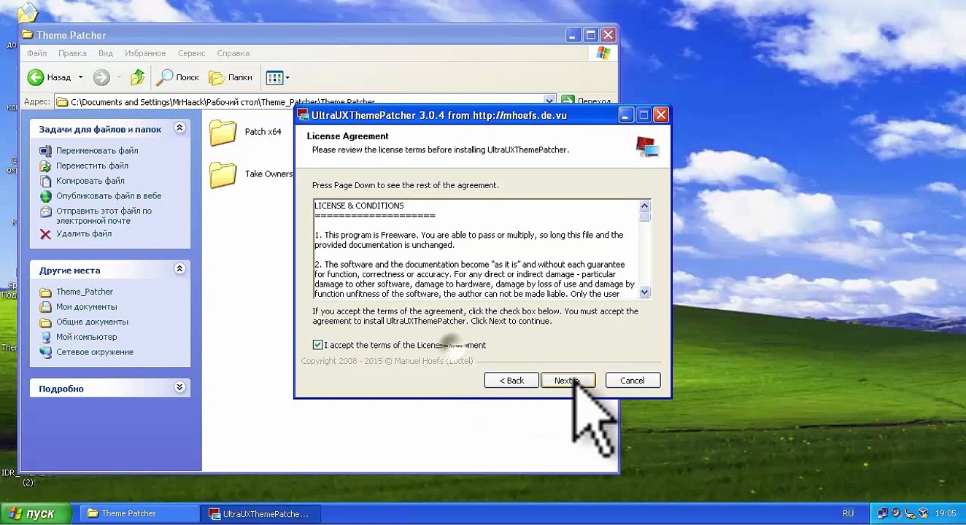This screenshot has width=966, height=525.
Task: Open Back history dropdown arrow
Action: pyautogui.click(x=80, y=77)
